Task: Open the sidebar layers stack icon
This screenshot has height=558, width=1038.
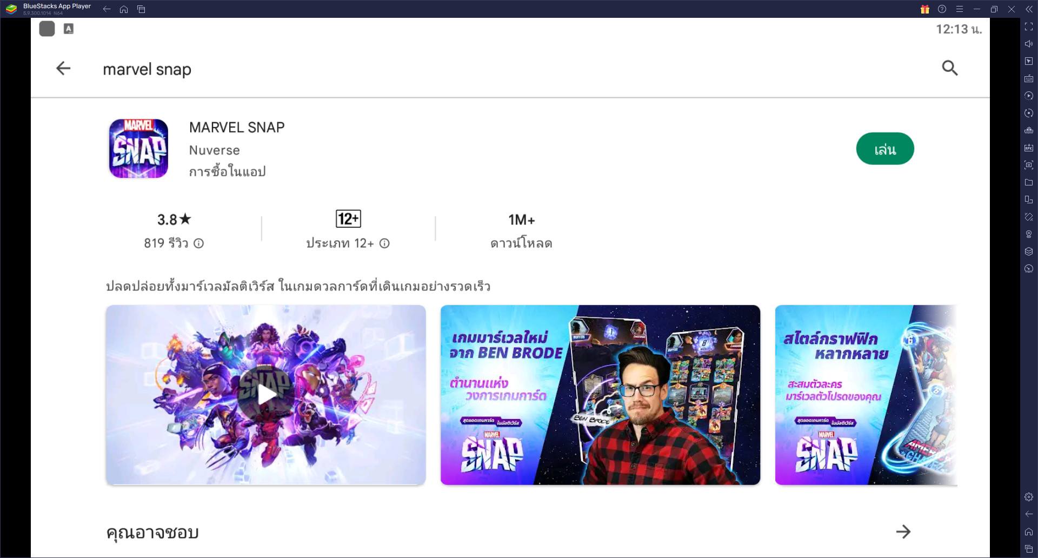Action: 1029,251
